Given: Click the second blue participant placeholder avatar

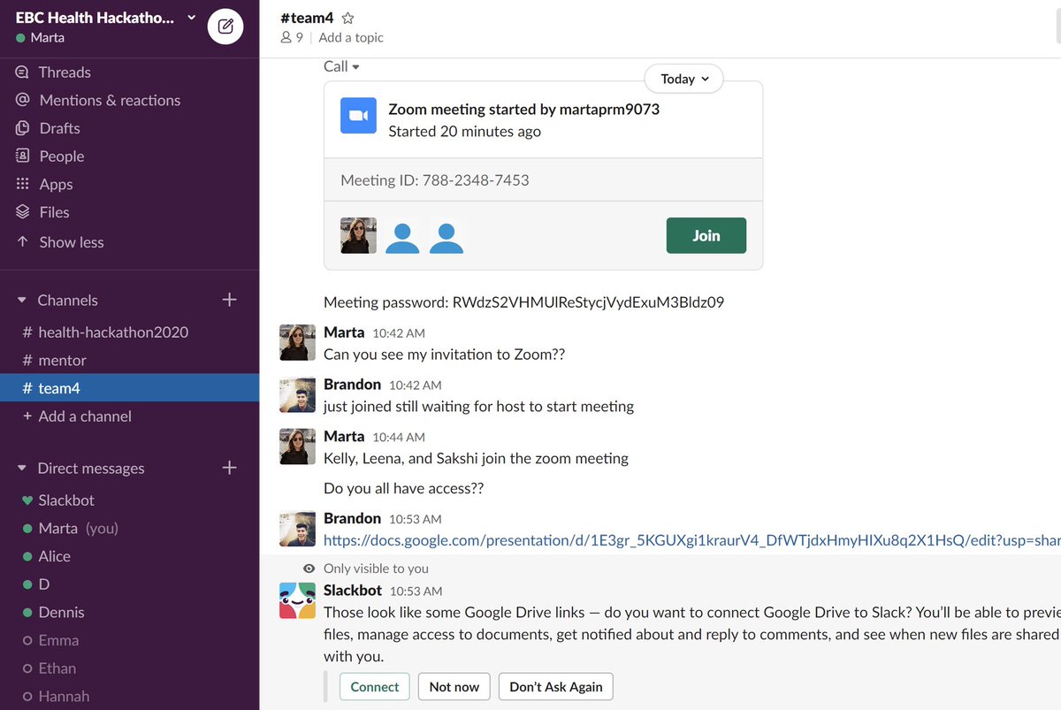Looking at the screenshot, I should pyautogui.click(x=447, y=236).
